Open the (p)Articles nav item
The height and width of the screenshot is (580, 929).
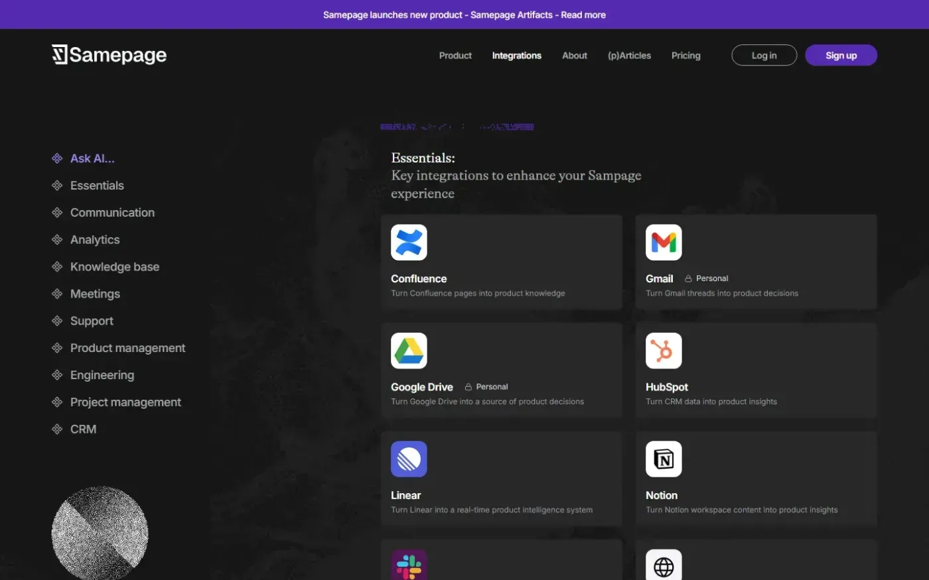click(629, 56)
